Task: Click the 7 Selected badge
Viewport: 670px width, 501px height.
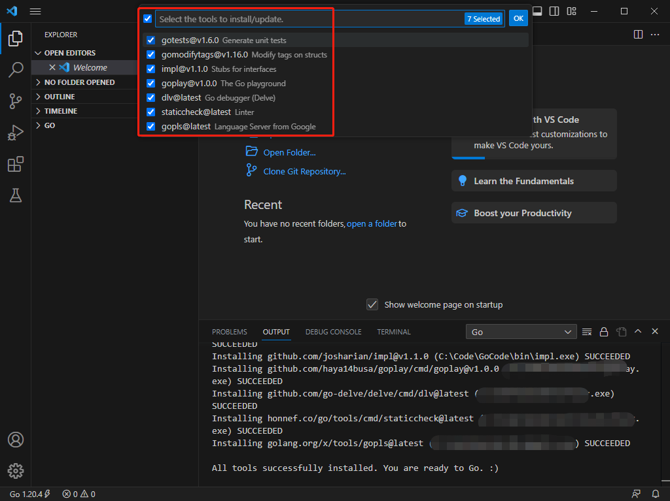Action: tap(484, 19)
